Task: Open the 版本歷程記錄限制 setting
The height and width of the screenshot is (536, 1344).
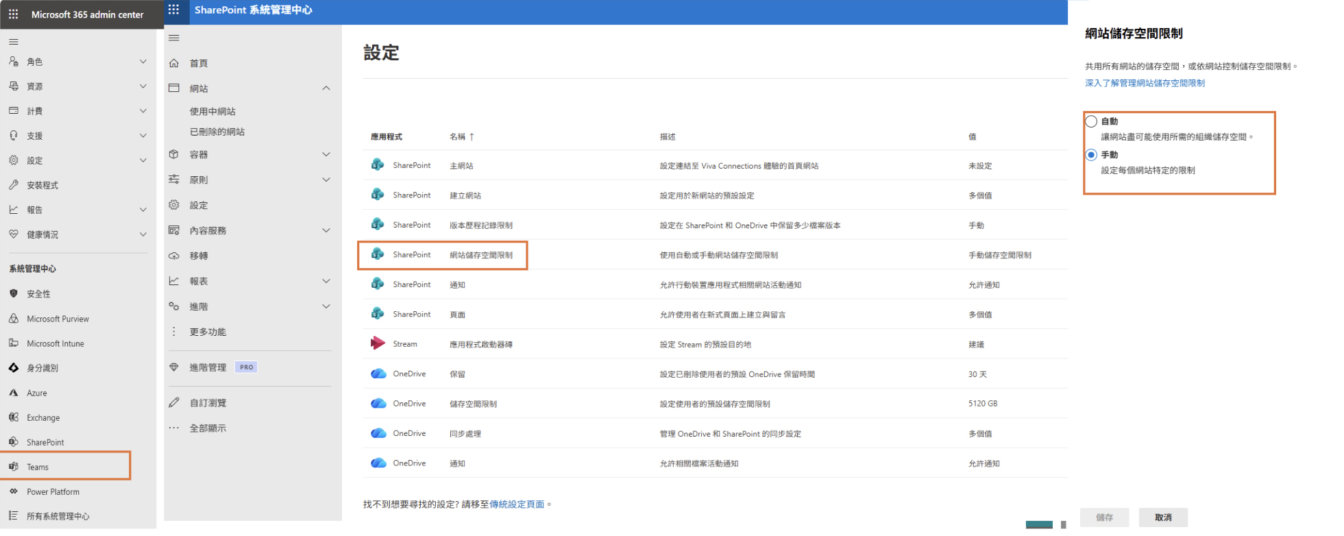Action: click(x=481, y=225)
